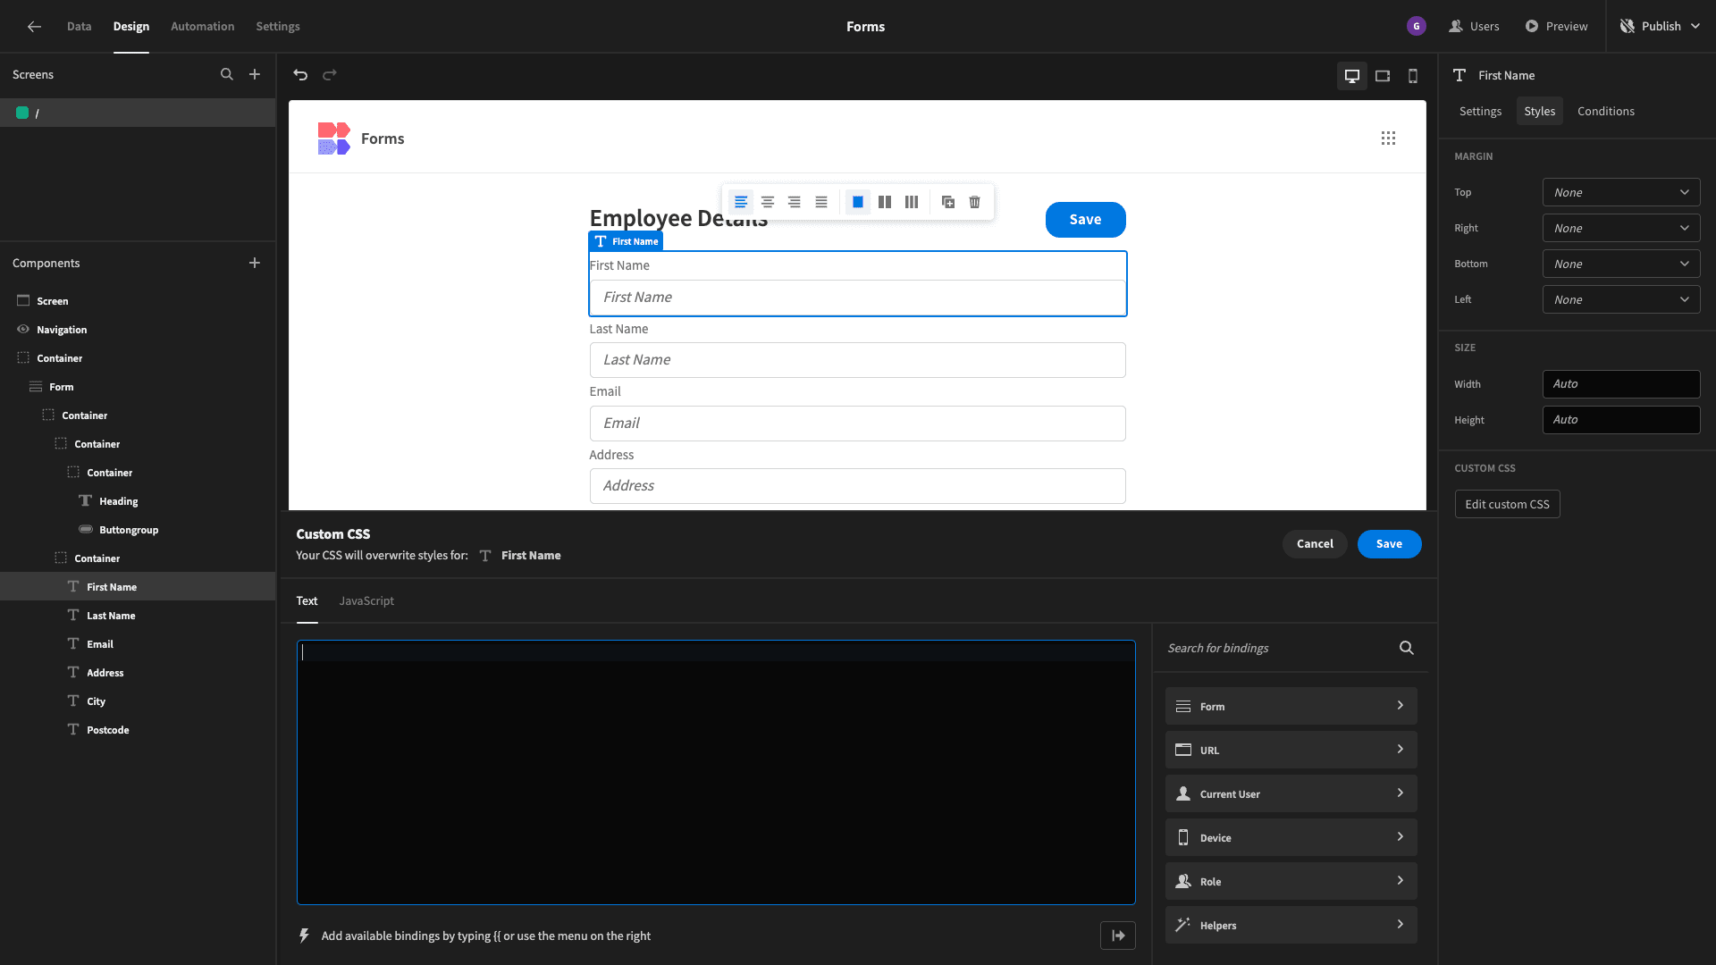Duplicate the First Name component
This screenshot has height=965, width=1716.
(948, 202)
